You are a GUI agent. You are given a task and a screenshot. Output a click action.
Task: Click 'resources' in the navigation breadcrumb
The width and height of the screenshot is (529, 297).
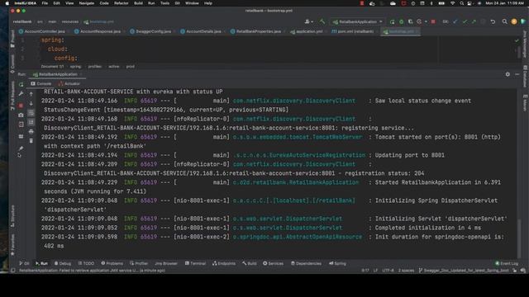(70, 21)
